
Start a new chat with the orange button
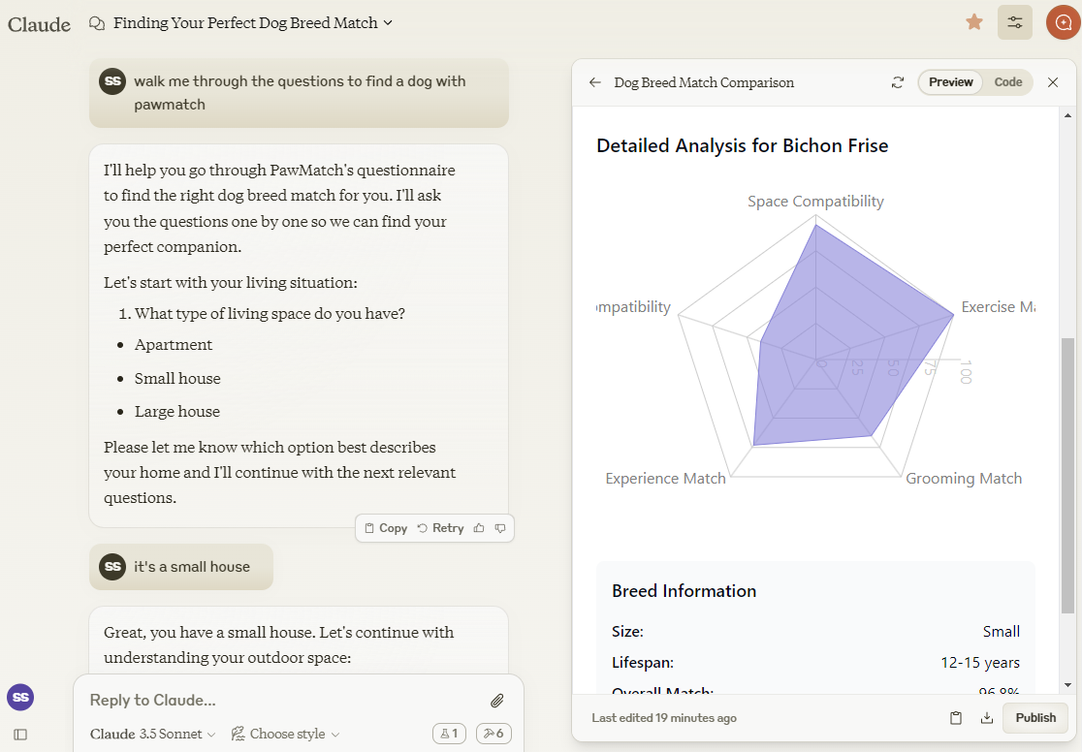[x=1064, y=22]
